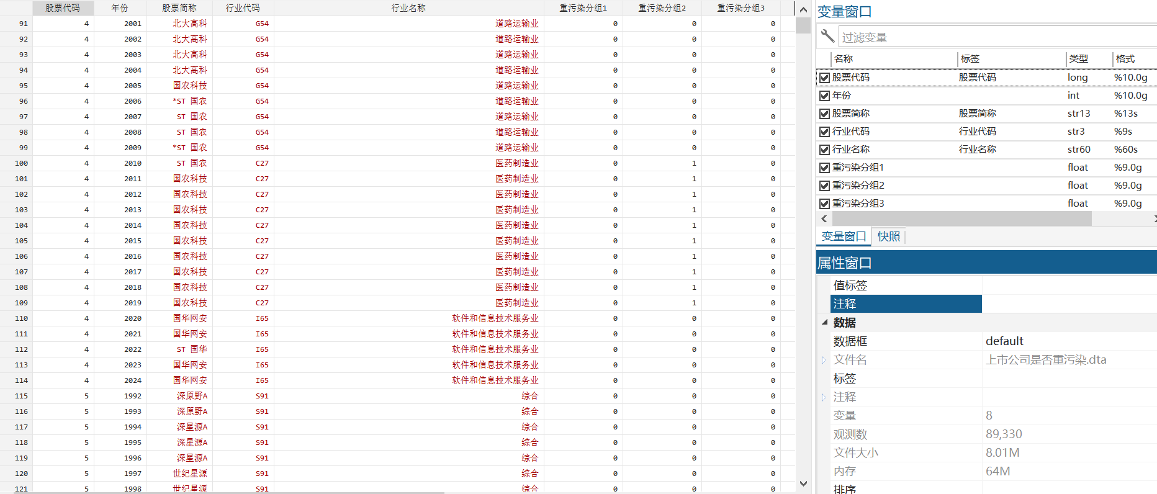Click the 股票简称 cell 深星源A in row 118
The width and height of the screenshot is (1157, 494).
point(179,442)
